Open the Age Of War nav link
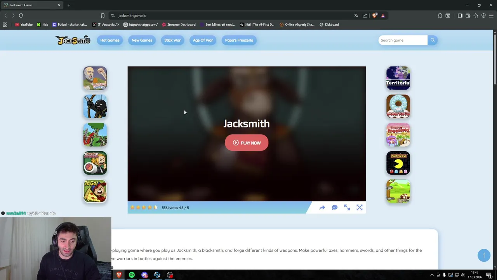The height and width of the screenshot is (280, 497). (x=203, y=40)
